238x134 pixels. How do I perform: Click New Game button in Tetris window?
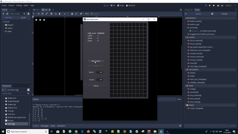pos(96,61)
